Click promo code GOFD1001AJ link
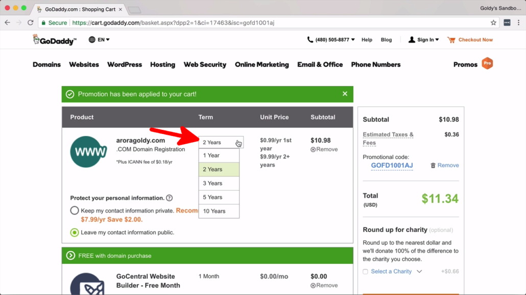 (x=392, y=166)
